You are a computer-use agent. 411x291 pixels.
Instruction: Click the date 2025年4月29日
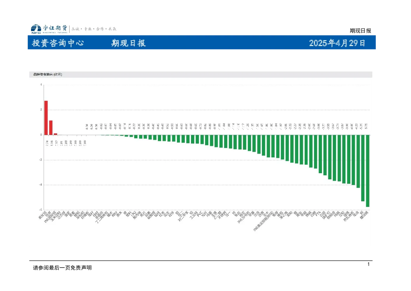(x=337, y=43)
